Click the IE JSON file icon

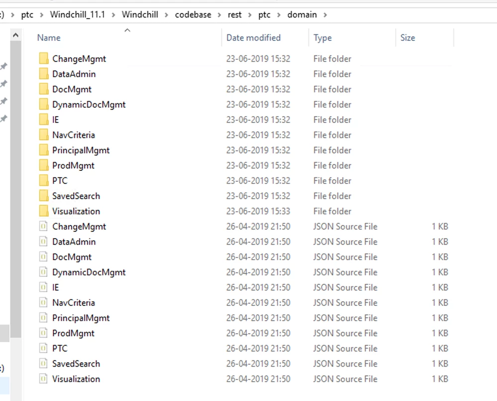[x=43, y=287]
